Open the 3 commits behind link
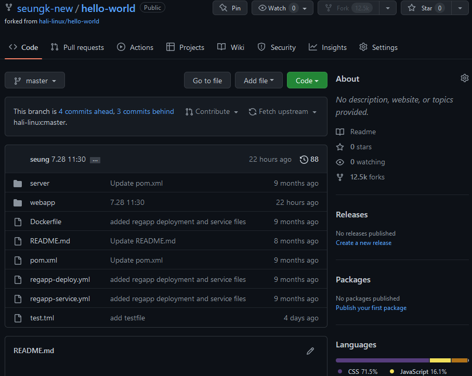472x376 pixels. pyautogui.click(x=146, y=111)
